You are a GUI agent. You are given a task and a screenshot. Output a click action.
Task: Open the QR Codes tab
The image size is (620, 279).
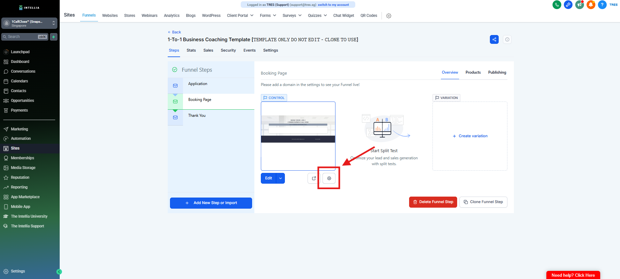point(369,16)
